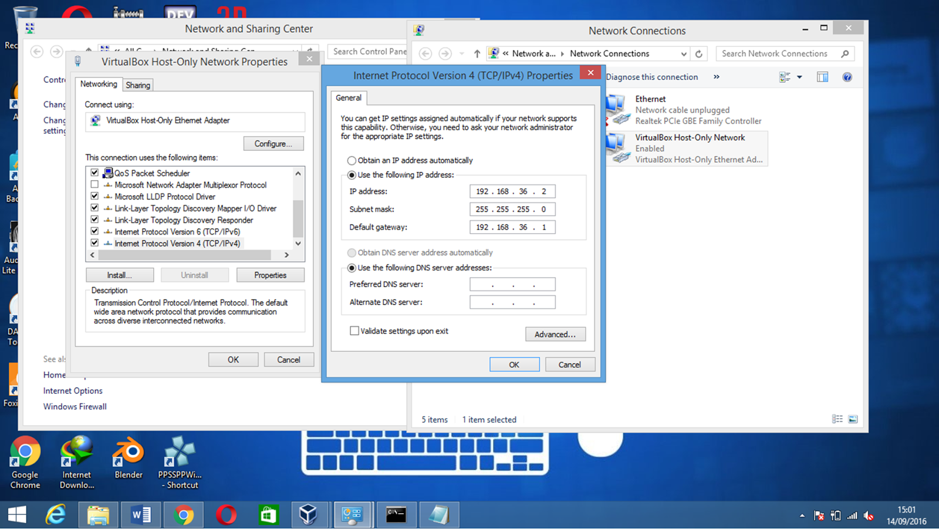Open Blender desktop shortcut

click(x=129, y=459)
